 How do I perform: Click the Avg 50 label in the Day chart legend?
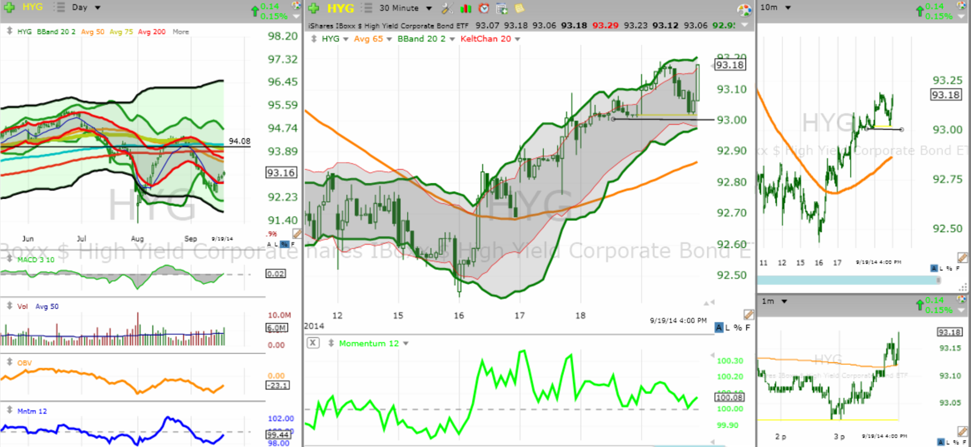tap(92, 32)
